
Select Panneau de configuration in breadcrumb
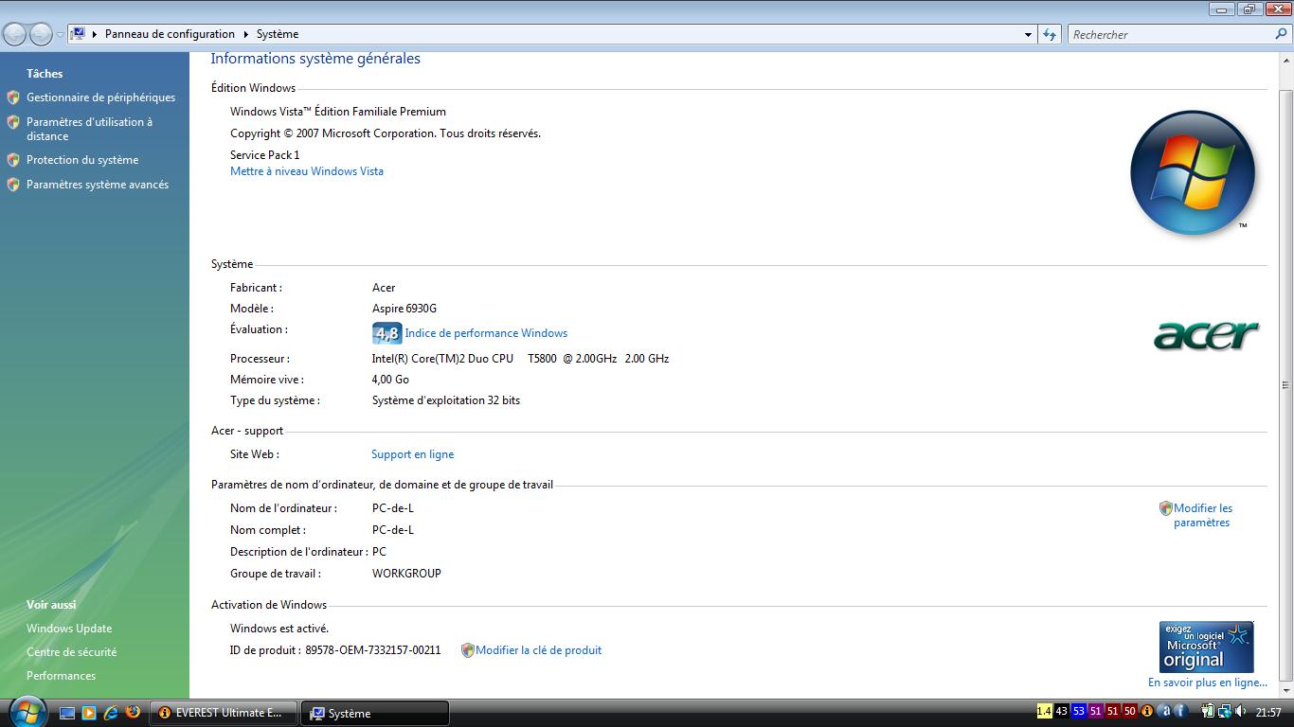(170, 34)
